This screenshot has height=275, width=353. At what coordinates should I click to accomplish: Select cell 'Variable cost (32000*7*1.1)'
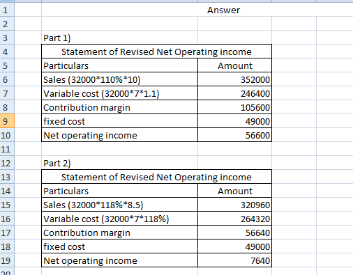pyautogui.click(x=119, y=93)
